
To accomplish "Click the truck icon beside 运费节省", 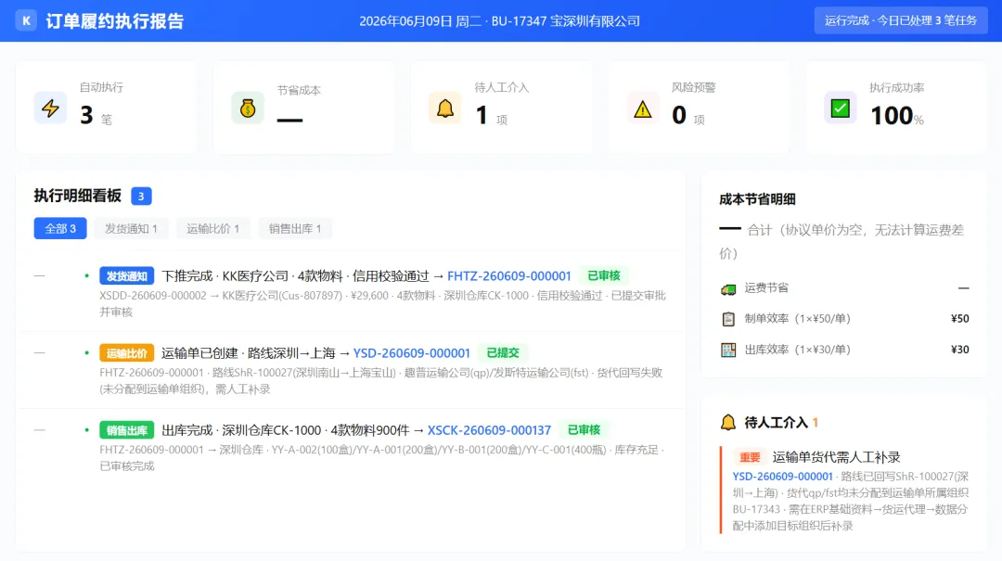I will point(728,288).
